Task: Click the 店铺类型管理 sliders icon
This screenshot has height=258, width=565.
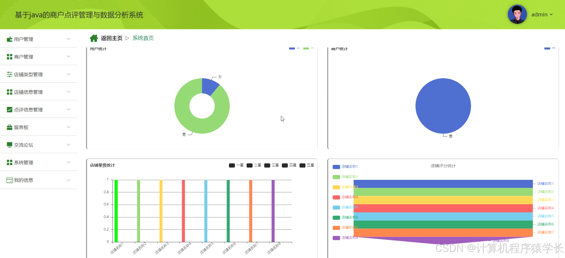Action: (10, 74)
